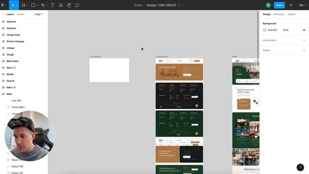The width and height of the screenshot is (309, 174).
Task: Click the background color swatch
Action: (265, 30)
